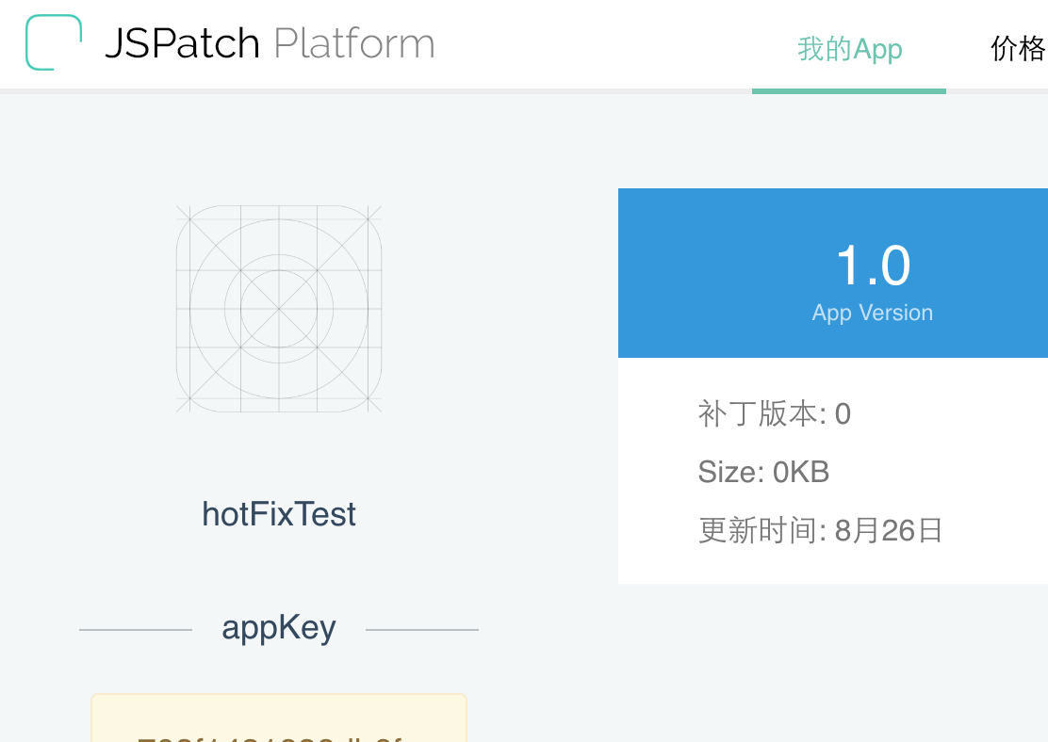This screenshot has height=742, width=1048.
Task: Select the App Version label text
Action: tap(872, 313)
